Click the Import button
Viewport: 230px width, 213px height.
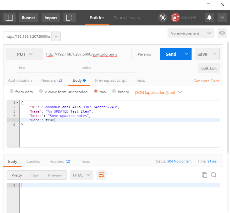(x=51, y=17)
